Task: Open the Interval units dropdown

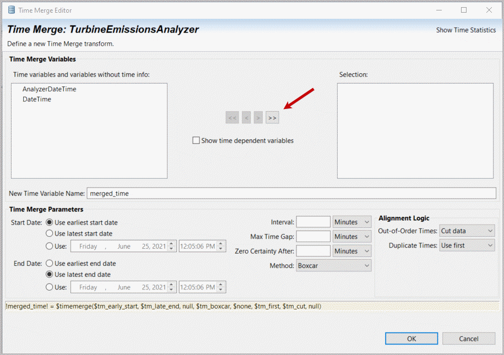Action: click(352, 222)
